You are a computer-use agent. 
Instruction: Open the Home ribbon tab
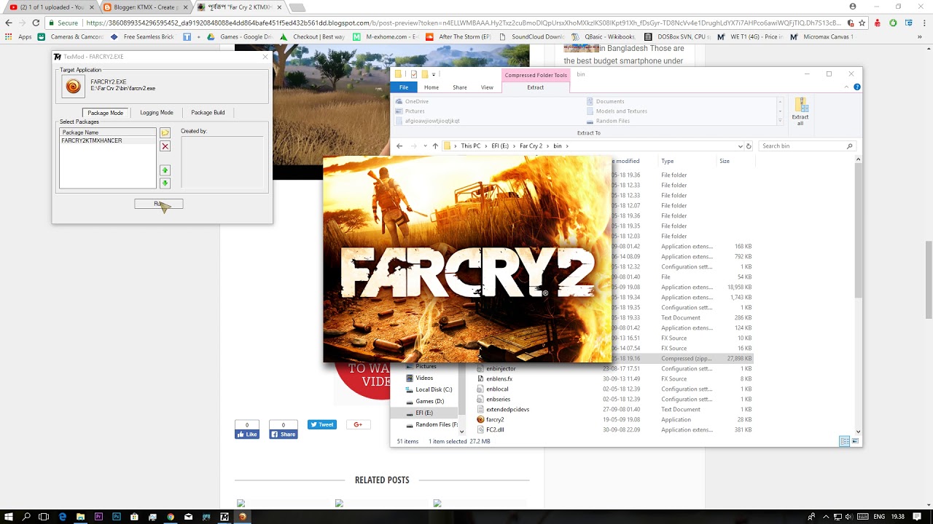(x=432, y=87)
